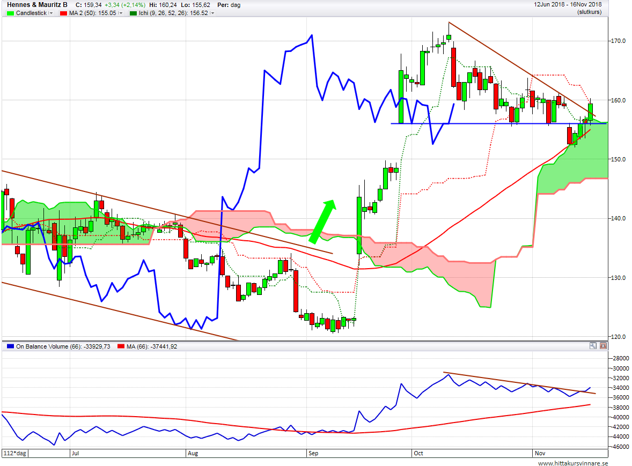632x466 pixels.
Task: Click the '+3,34 (+2,14%)' change value
Action: point(124,5)
